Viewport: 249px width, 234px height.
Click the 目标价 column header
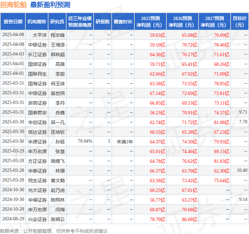coord(240,22)
